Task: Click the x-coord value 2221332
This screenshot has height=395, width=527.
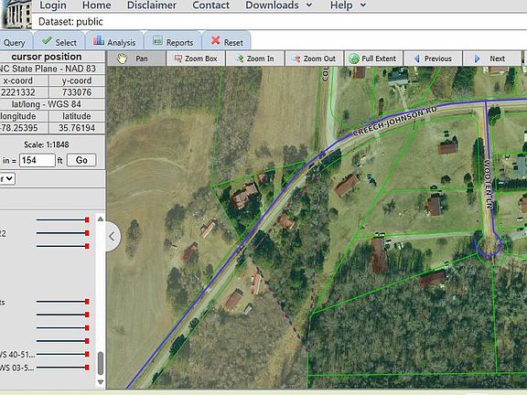Action: point(18,92)
